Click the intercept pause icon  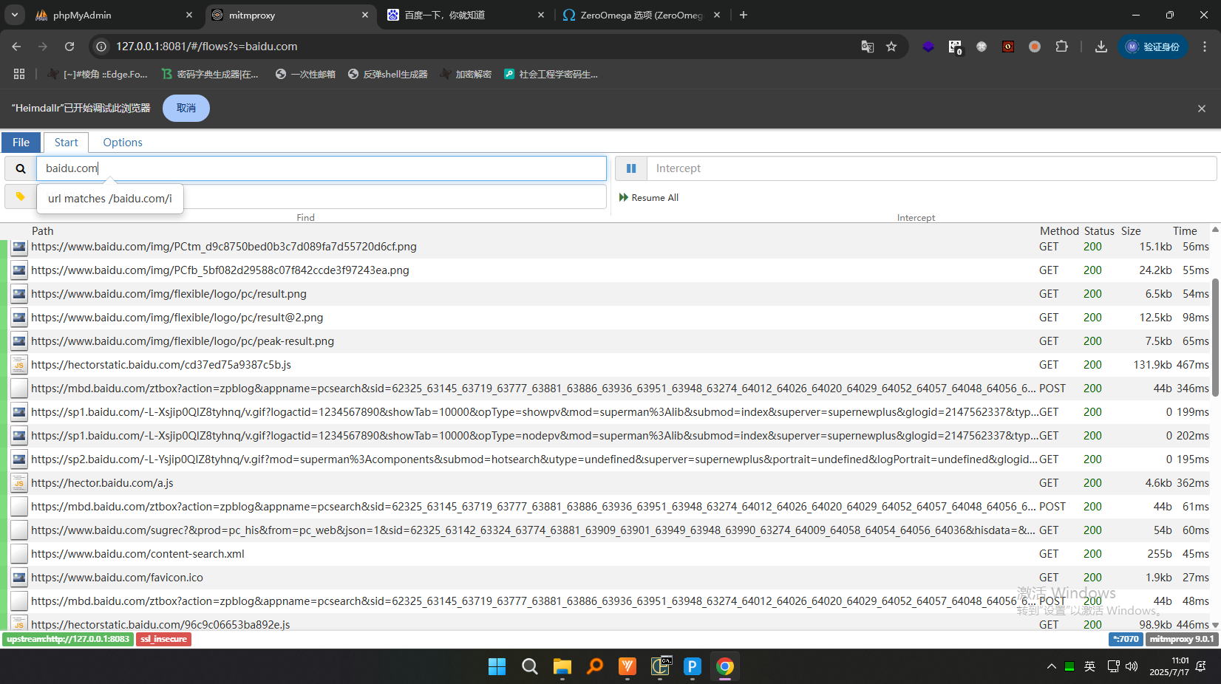631,168
